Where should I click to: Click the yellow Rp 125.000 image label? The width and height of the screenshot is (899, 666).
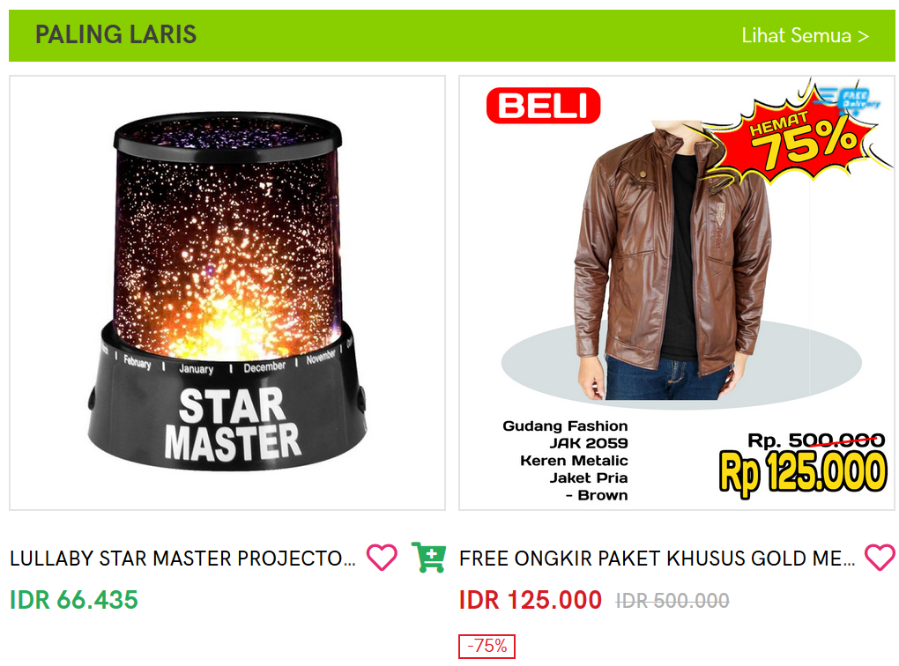[x=803, y=472]
